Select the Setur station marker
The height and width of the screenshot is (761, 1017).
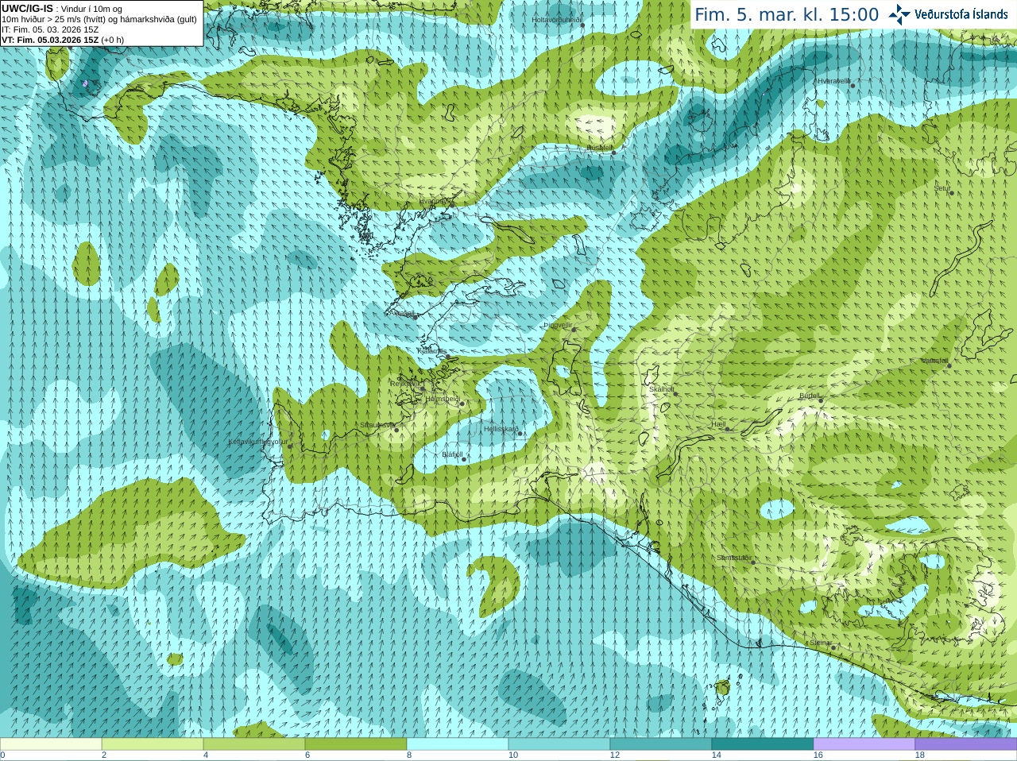pyautogui.click(x=951, y=193)
